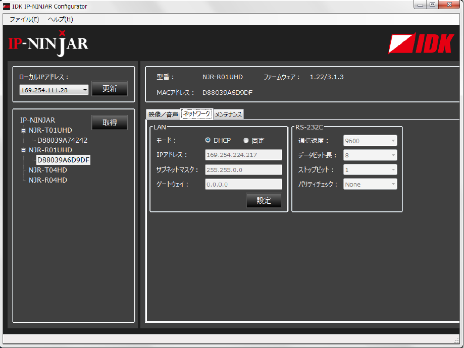Screen dimensions: 464x348
Task: Open the データビット長 dropdown
Action: [x=370, y=155]
